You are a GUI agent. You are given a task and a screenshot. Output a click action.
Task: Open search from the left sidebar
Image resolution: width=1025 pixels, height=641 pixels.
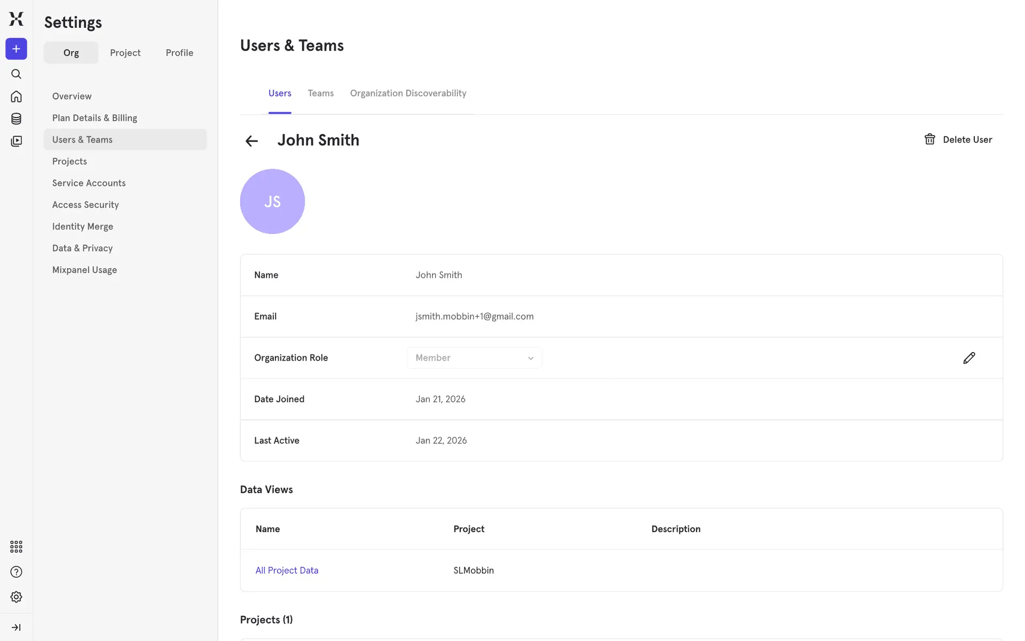pyautogui.click(x=16, y=74)
